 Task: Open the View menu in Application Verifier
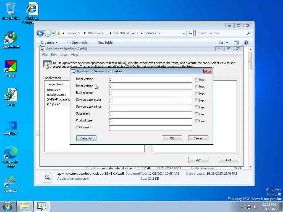[x=64, y=55]
